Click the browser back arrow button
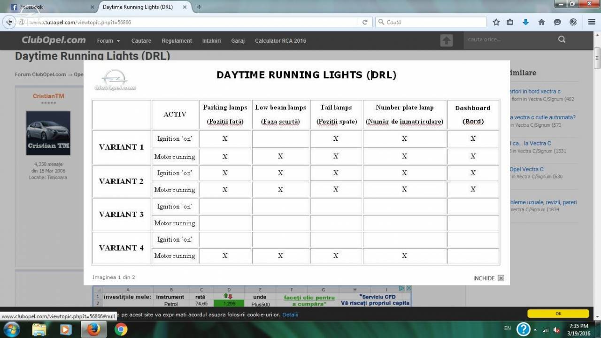This screenshot has width=601, height=338. pyautogui.click(x=9, y=22)
